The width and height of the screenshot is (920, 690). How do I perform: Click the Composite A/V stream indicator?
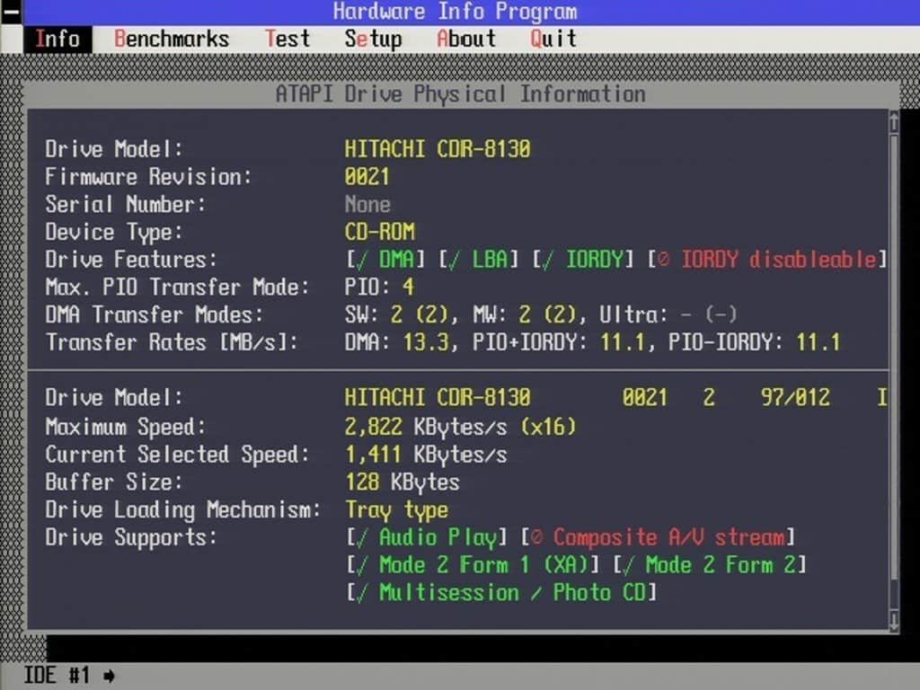click(659, 537)
